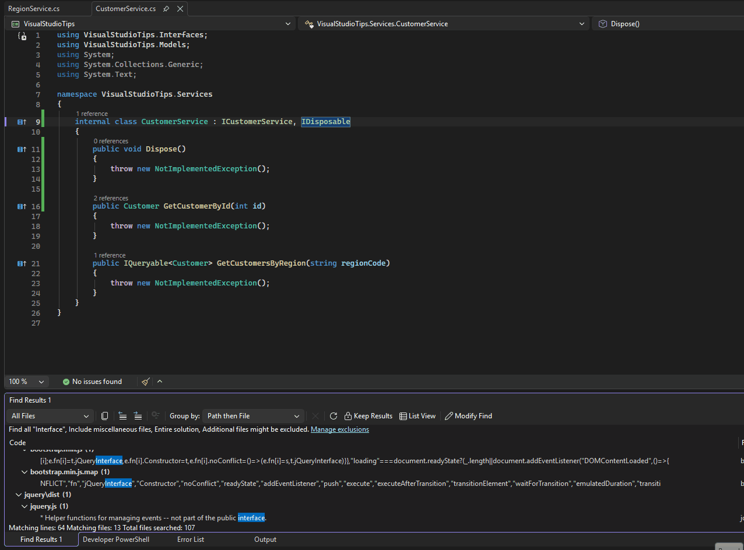
Task: Click the code cleanup broom icon
Action: click(146, 382)
